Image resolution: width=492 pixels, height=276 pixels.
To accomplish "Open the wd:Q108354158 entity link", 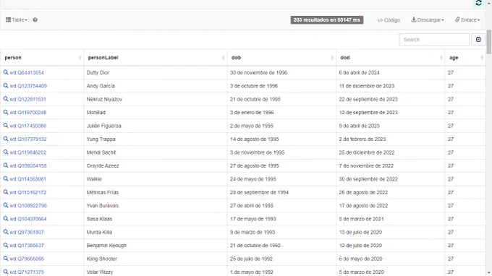I will tap(28, 165).
